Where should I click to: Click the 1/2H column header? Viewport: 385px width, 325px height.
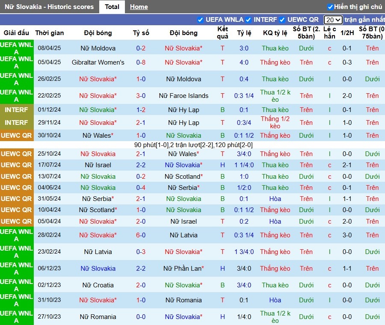[347, 32]
